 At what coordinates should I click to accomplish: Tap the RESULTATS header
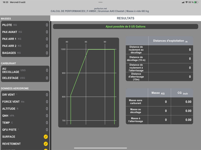coord(126,18)
